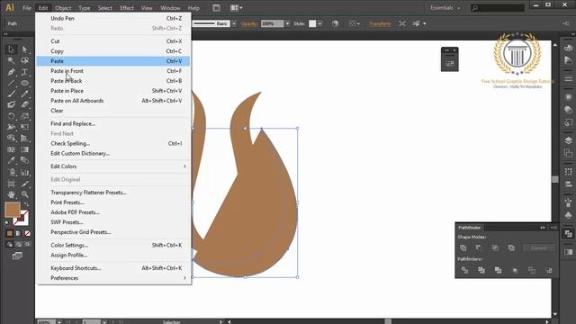Switch to Gradient fill mode button
This screenshot has width=576, height=324.
(18, 233)
